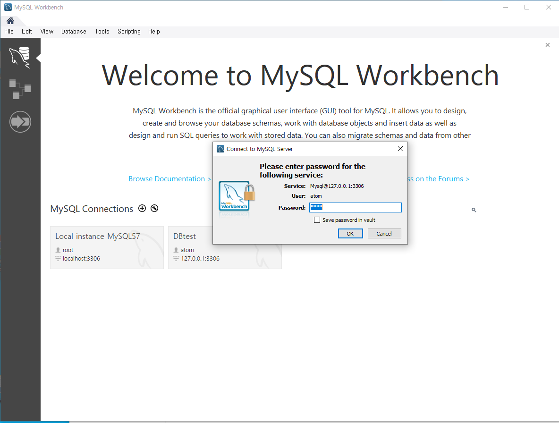Follow the Browse Documentation link

click(169, 179)
